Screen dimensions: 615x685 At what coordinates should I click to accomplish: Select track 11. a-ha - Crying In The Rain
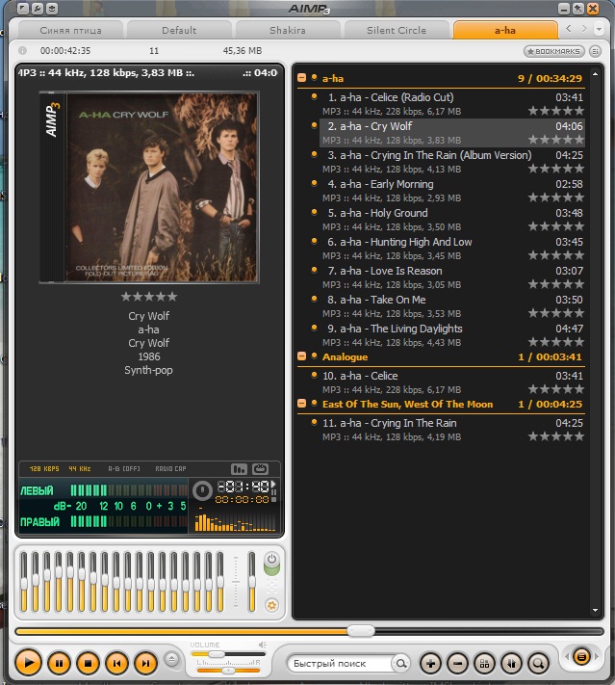click(x=452, y=430)
